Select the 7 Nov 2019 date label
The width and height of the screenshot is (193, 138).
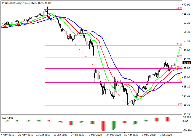click(7, 135)
